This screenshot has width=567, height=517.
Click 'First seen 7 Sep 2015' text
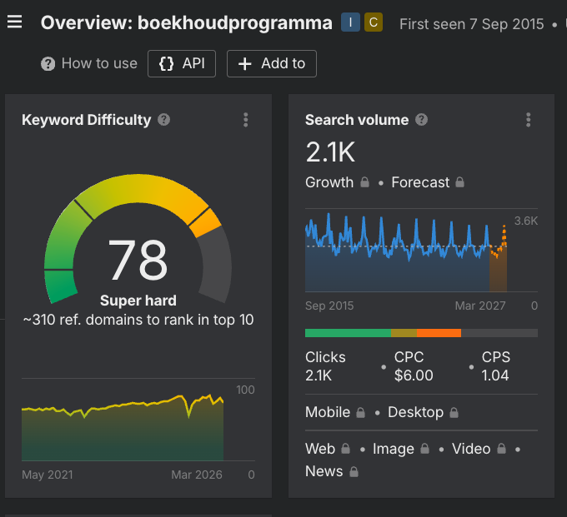point(472,24)
